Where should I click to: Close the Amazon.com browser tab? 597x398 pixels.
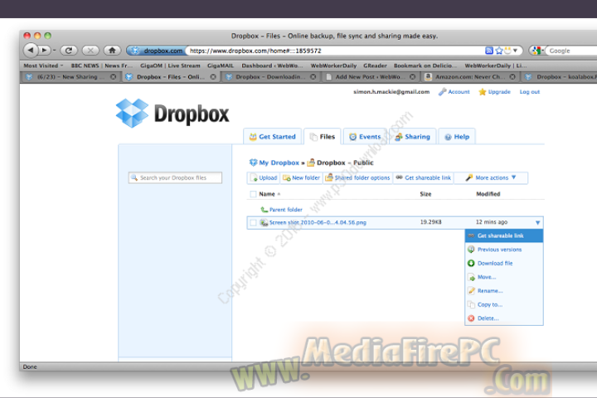click(512, 77)
